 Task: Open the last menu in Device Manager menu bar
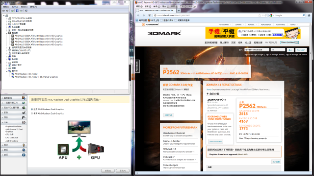(x=33, y=7)
